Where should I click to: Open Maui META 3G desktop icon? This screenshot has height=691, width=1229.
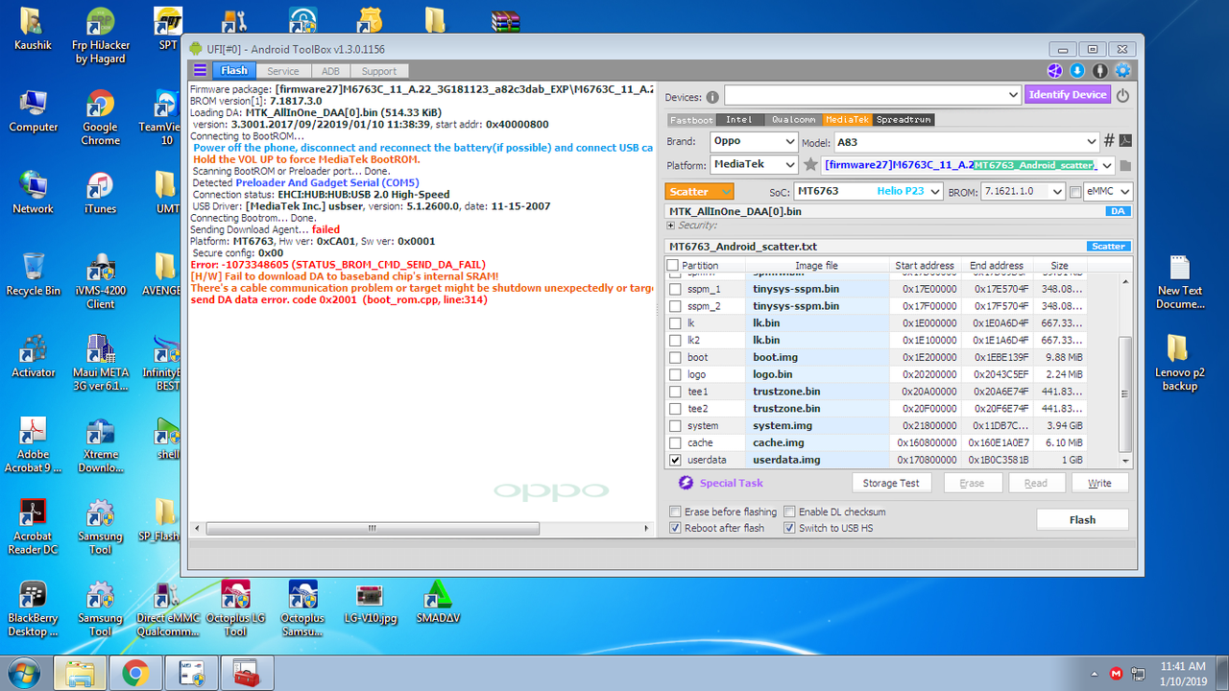point(100,364)
